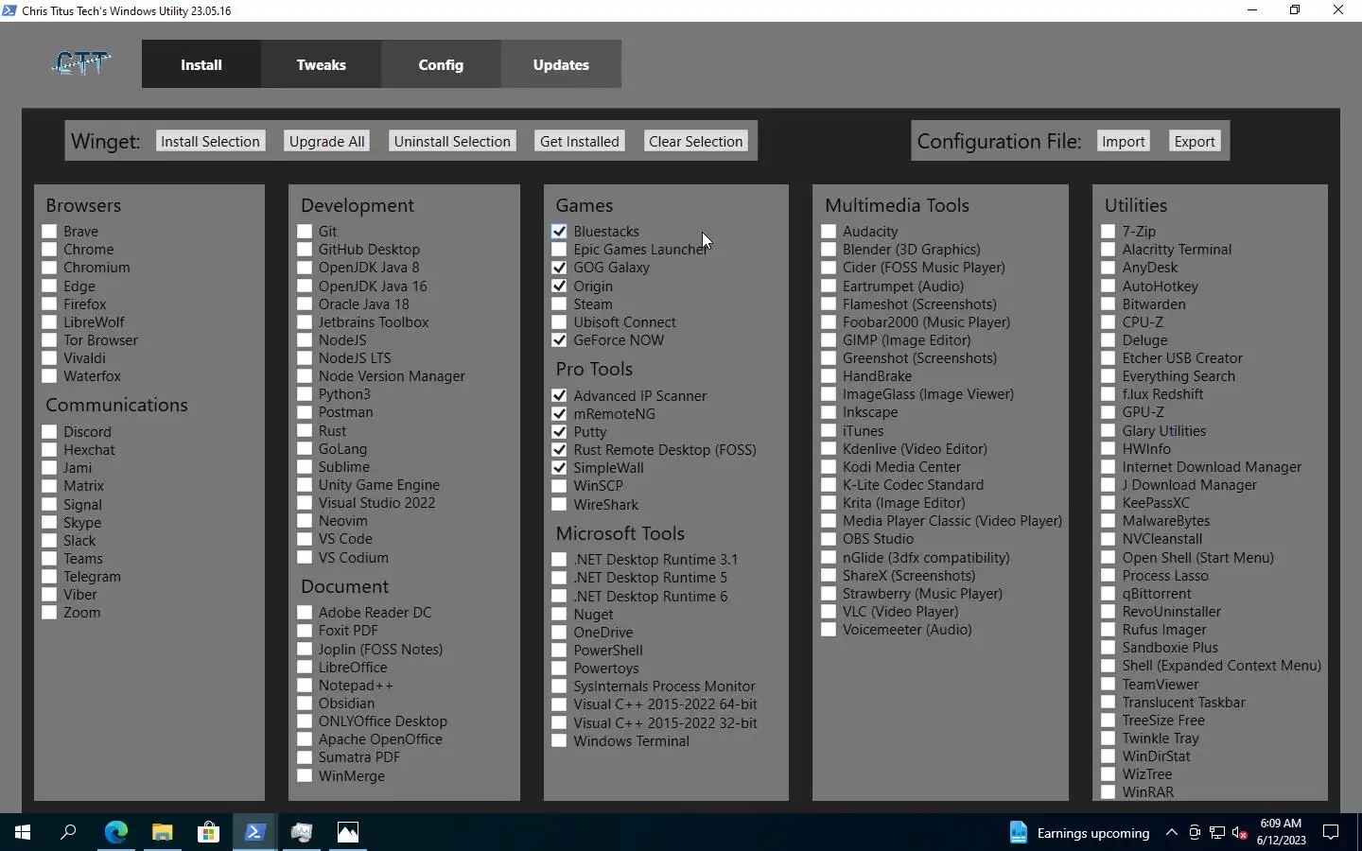Tick the Powertoys checkbox

(559, 669)
